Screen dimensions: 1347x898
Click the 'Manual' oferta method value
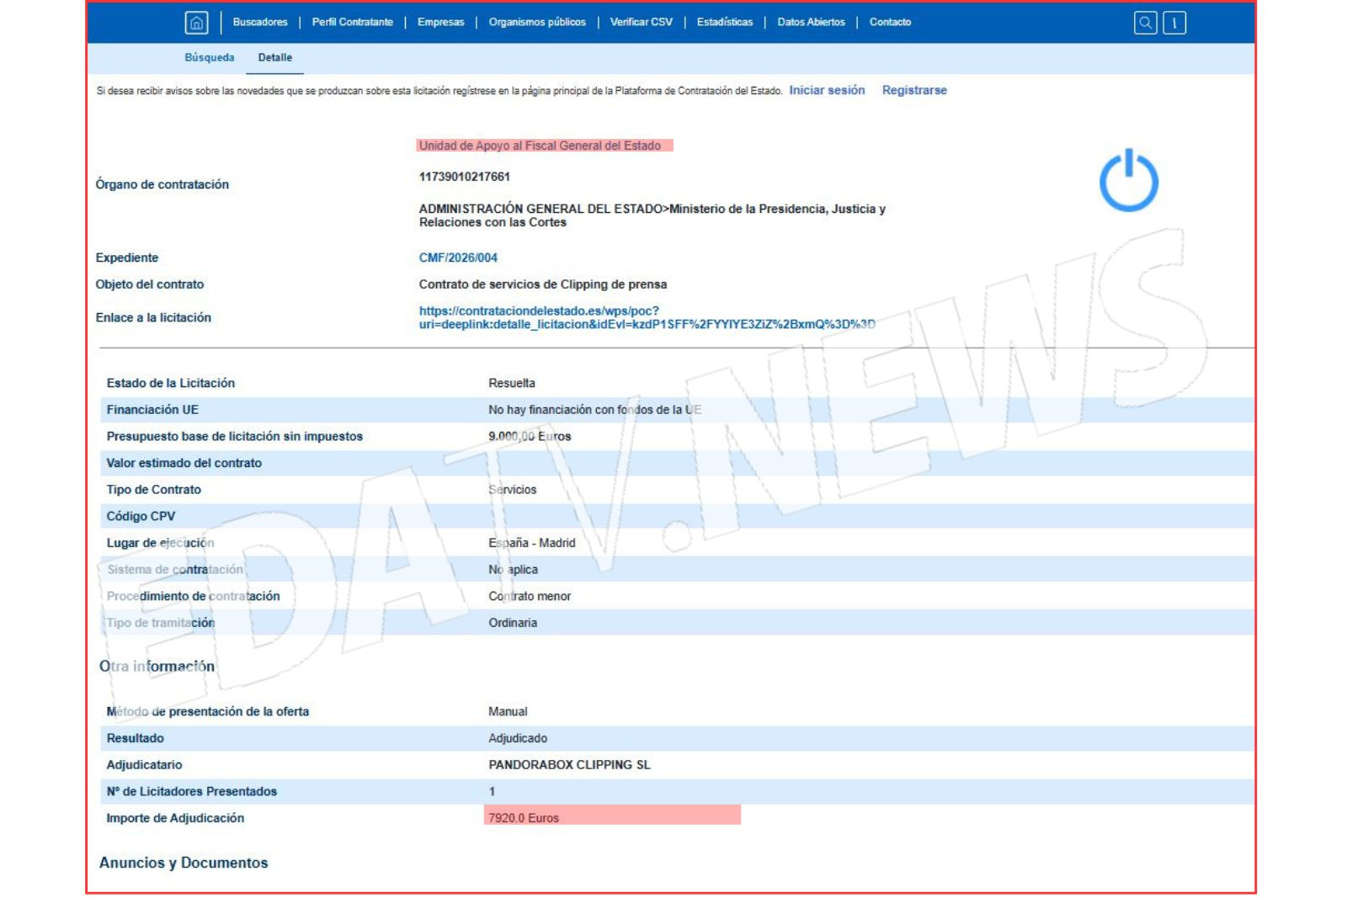[508, 711]
